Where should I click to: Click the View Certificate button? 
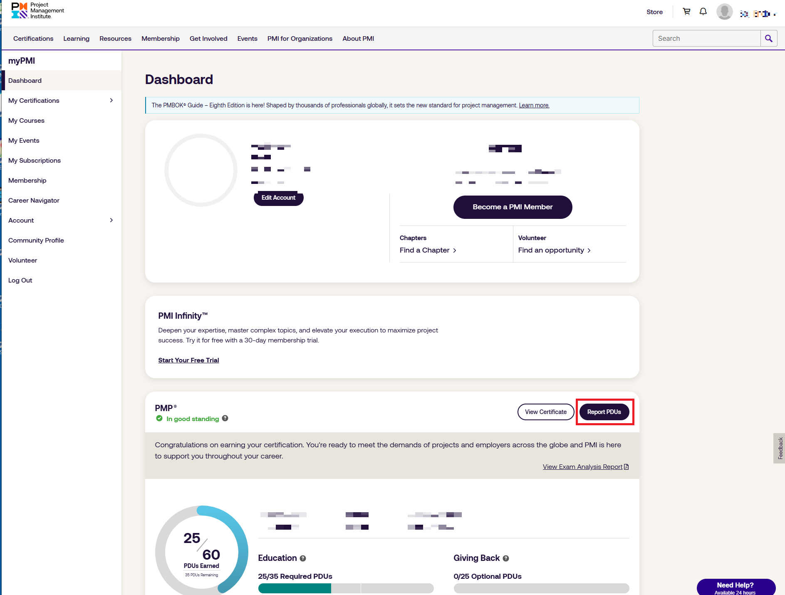tap(545, 412)
